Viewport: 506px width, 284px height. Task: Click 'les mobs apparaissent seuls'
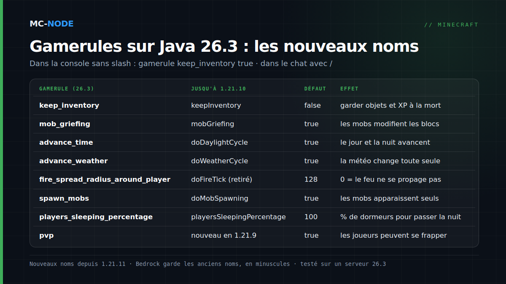click(x=390, y=198)
